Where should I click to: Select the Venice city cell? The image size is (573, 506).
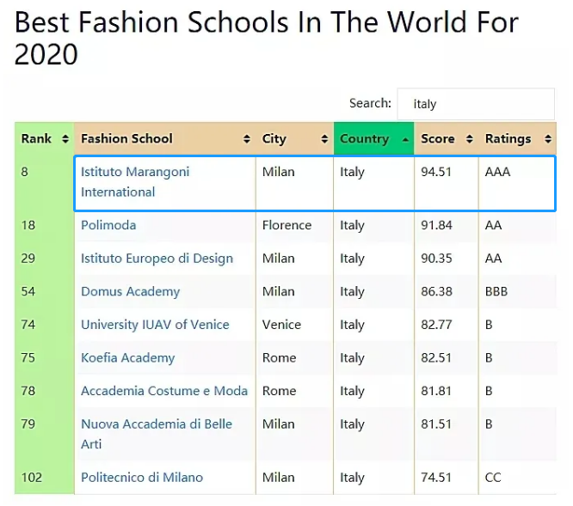[x=294, y=325]
